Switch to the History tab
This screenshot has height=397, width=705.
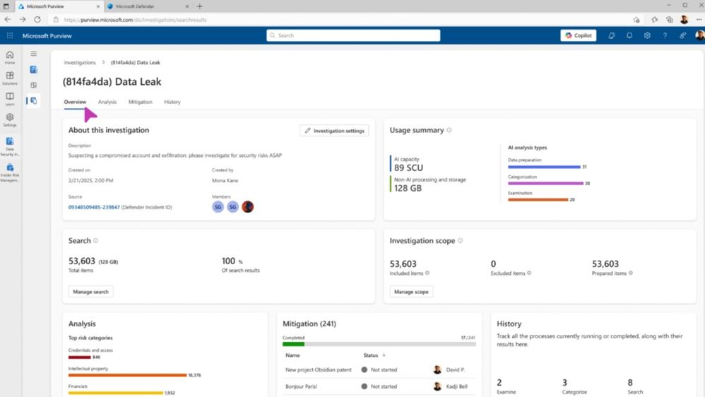click(x=172, y=102)
